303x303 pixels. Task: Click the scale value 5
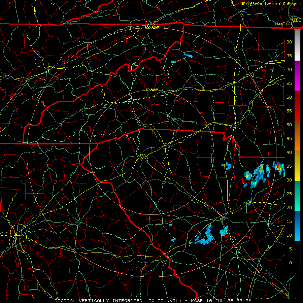pos(291,249)
